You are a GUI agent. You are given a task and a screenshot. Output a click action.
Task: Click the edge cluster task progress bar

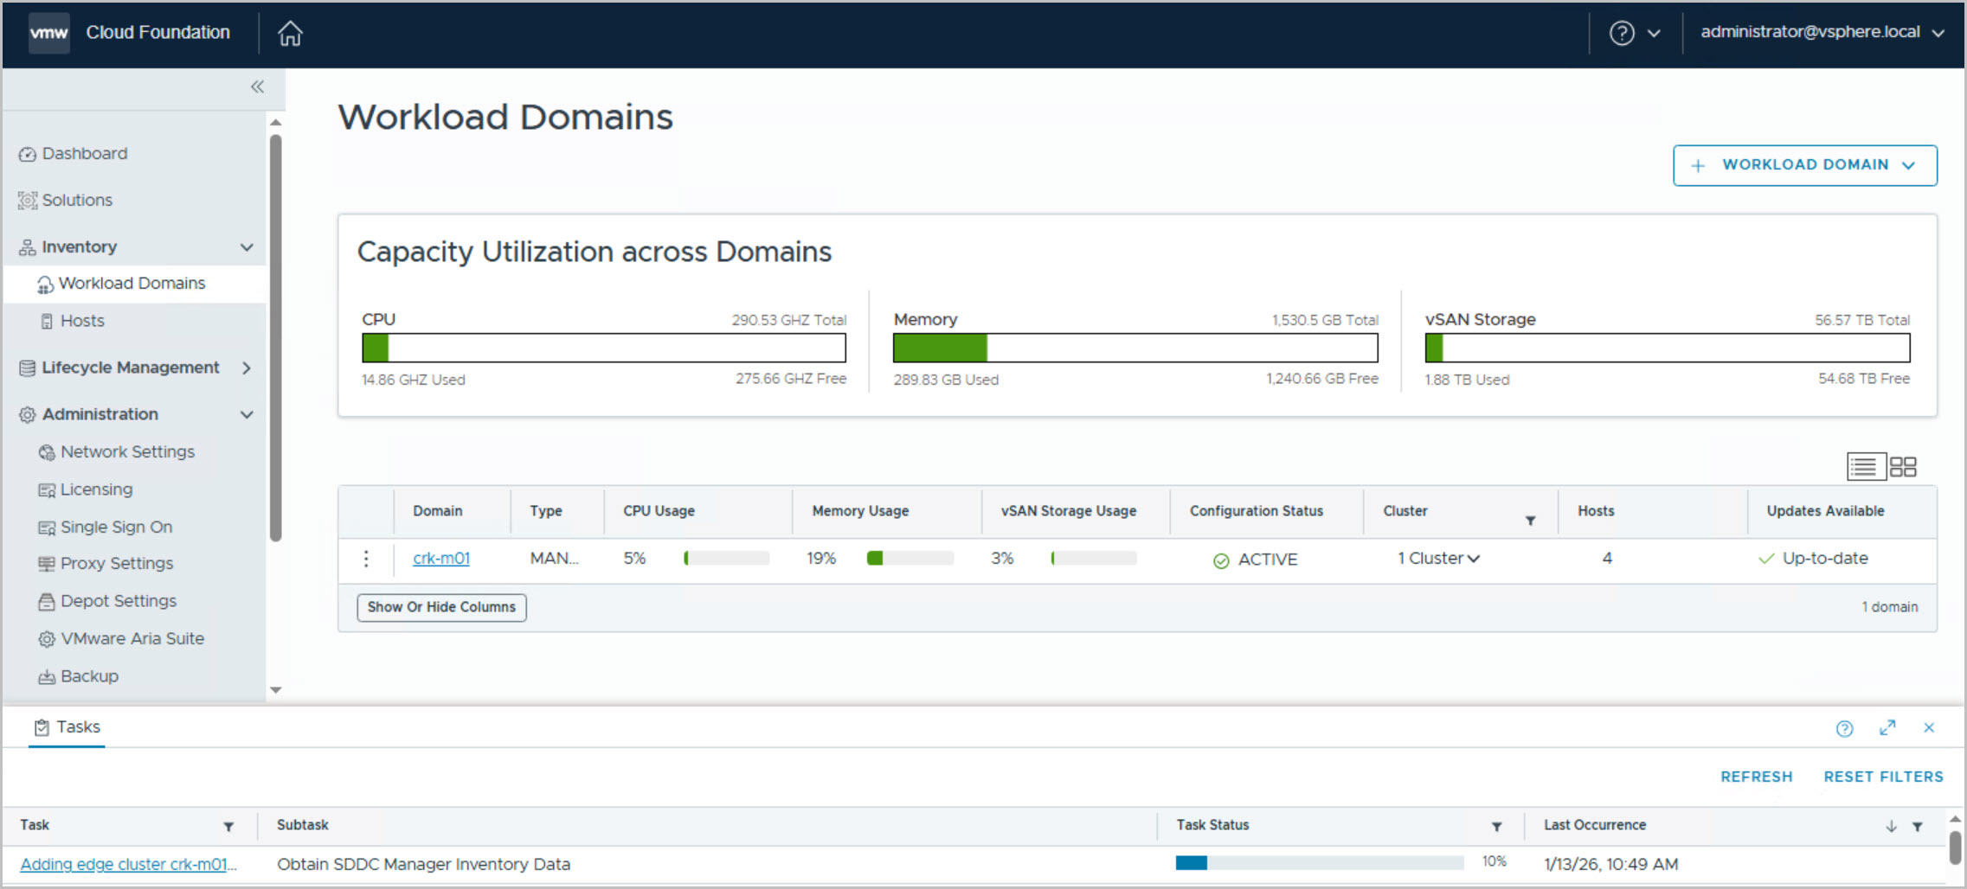pos(1319,863)
